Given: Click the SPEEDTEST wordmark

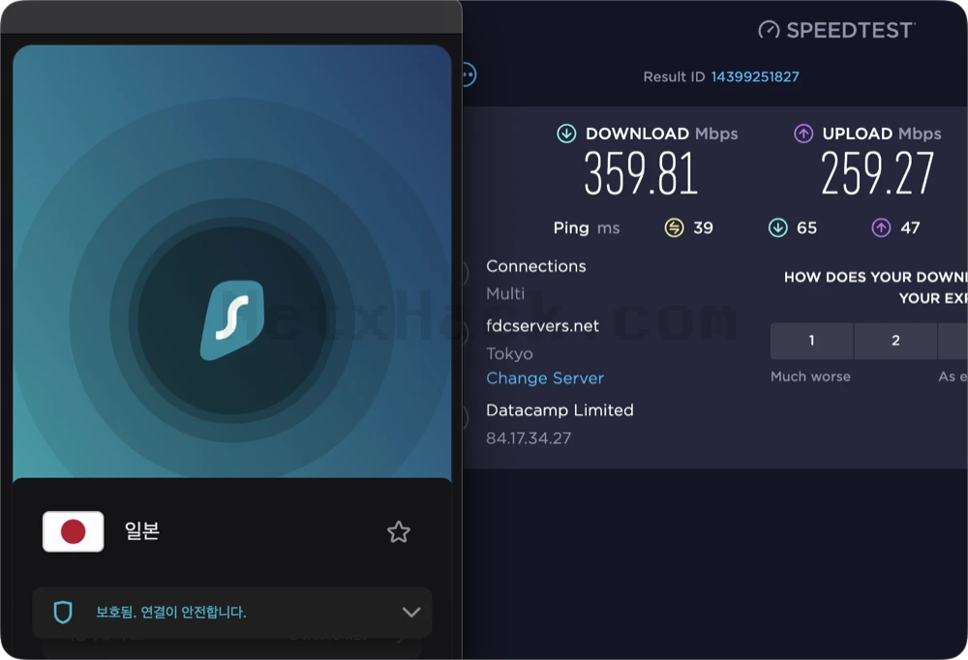Looking at the screenshot, I should pos(851,30).
